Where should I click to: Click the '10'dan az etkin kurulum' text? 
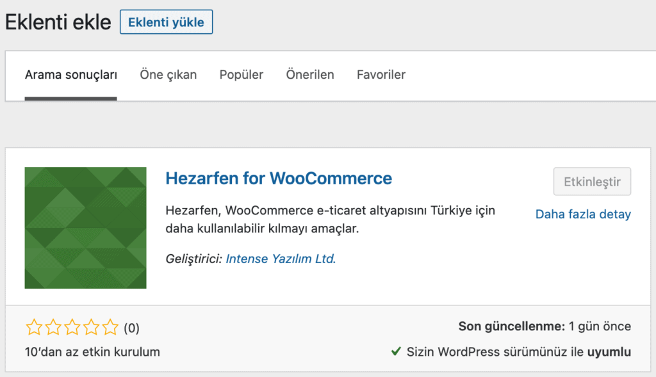pos(92,352)
